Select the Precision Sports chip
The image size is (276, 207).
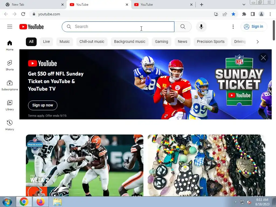[211, 42]
